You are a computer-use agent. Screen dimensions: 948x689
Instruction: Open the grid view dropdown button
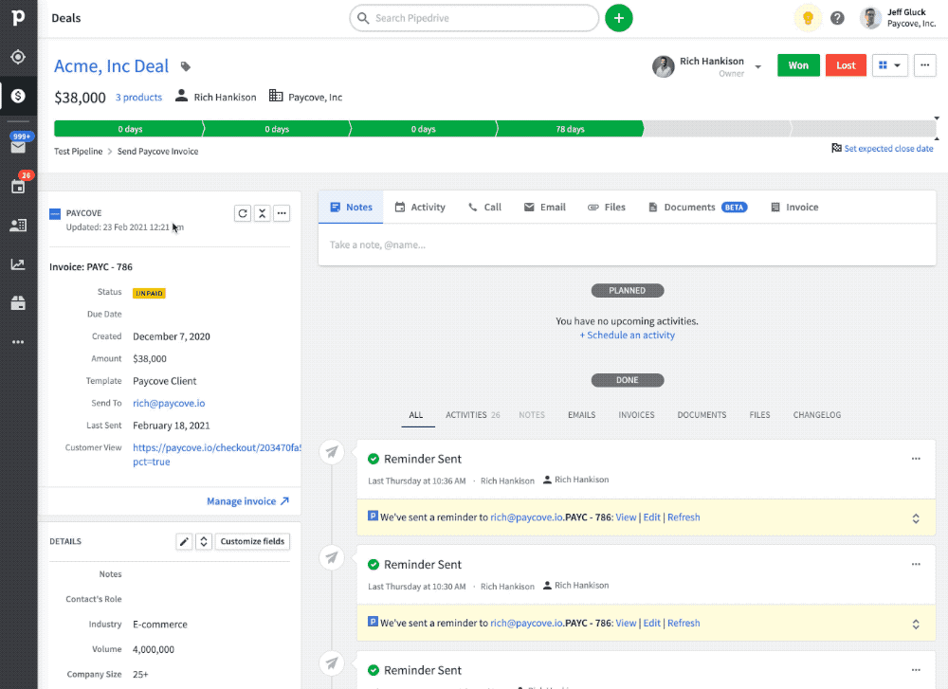pyautogui.click(x=890, y=65)
